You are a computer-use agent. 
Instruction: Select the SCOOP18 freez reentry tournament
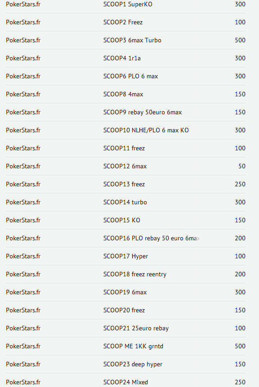(x=135, y=274)
